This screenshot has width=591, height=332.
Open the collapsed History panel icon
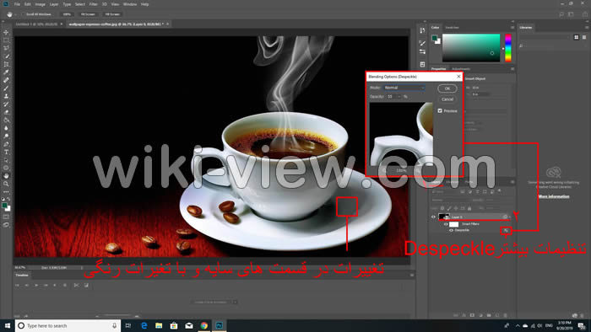422,30
